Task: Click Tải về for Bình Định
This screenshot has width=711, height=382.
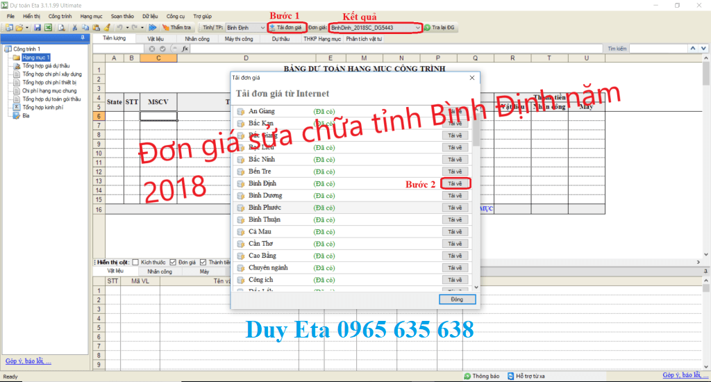Action: point(455,184)
